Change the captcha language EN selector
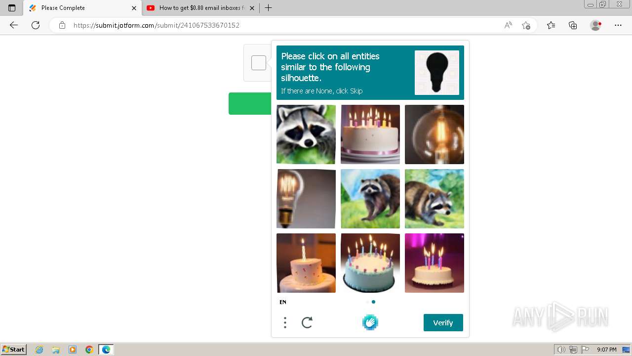Image resolution: width=632 pixels, height=356 pixels. [283, 302]
